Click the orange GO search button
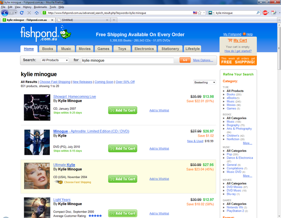This screenshot has width=281, height=218. (185, 60)
